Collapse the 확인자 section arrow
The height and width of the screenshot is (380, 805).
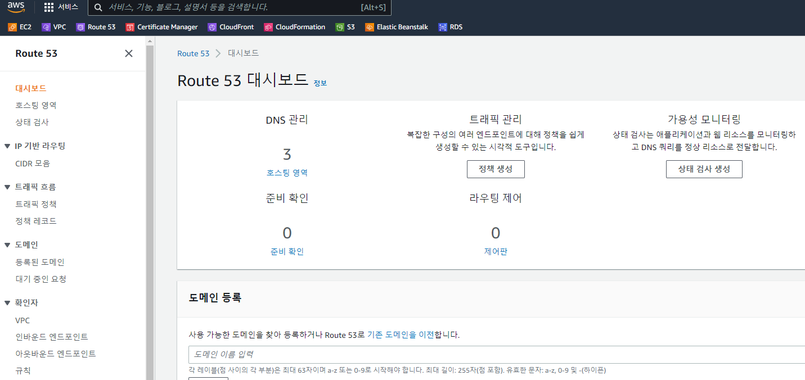pyautogui.click(x=7, y=303)
